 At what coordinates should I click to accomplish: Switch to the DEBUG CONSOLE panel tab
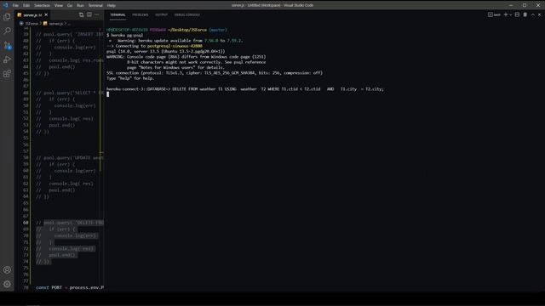tap(187, 15)
